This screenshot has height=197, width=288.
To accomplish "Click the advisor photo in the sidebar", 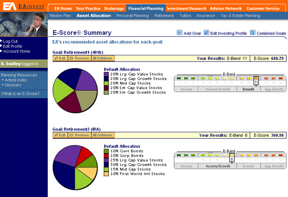I will (x=24, y=24).
